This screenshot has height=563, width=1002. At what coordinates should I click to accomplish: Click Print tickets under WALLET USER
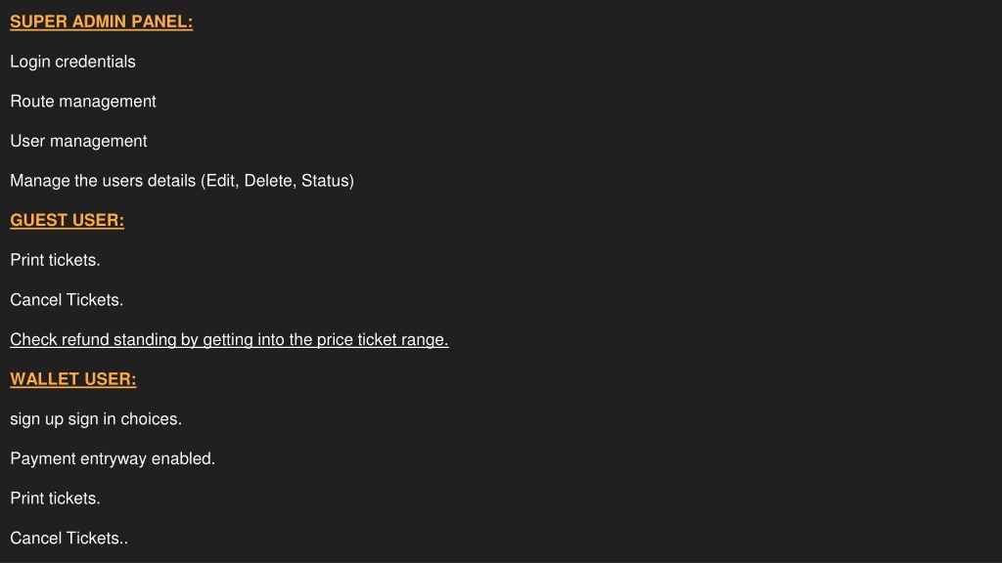(x=55, y=498)
